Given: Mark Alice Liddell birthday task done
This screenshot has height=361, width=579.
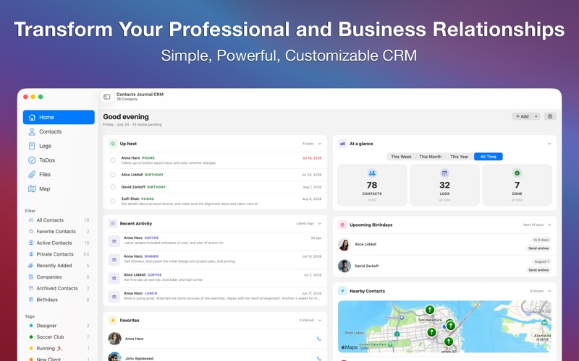Looking at the screenshot, I should tap(113, 175).
